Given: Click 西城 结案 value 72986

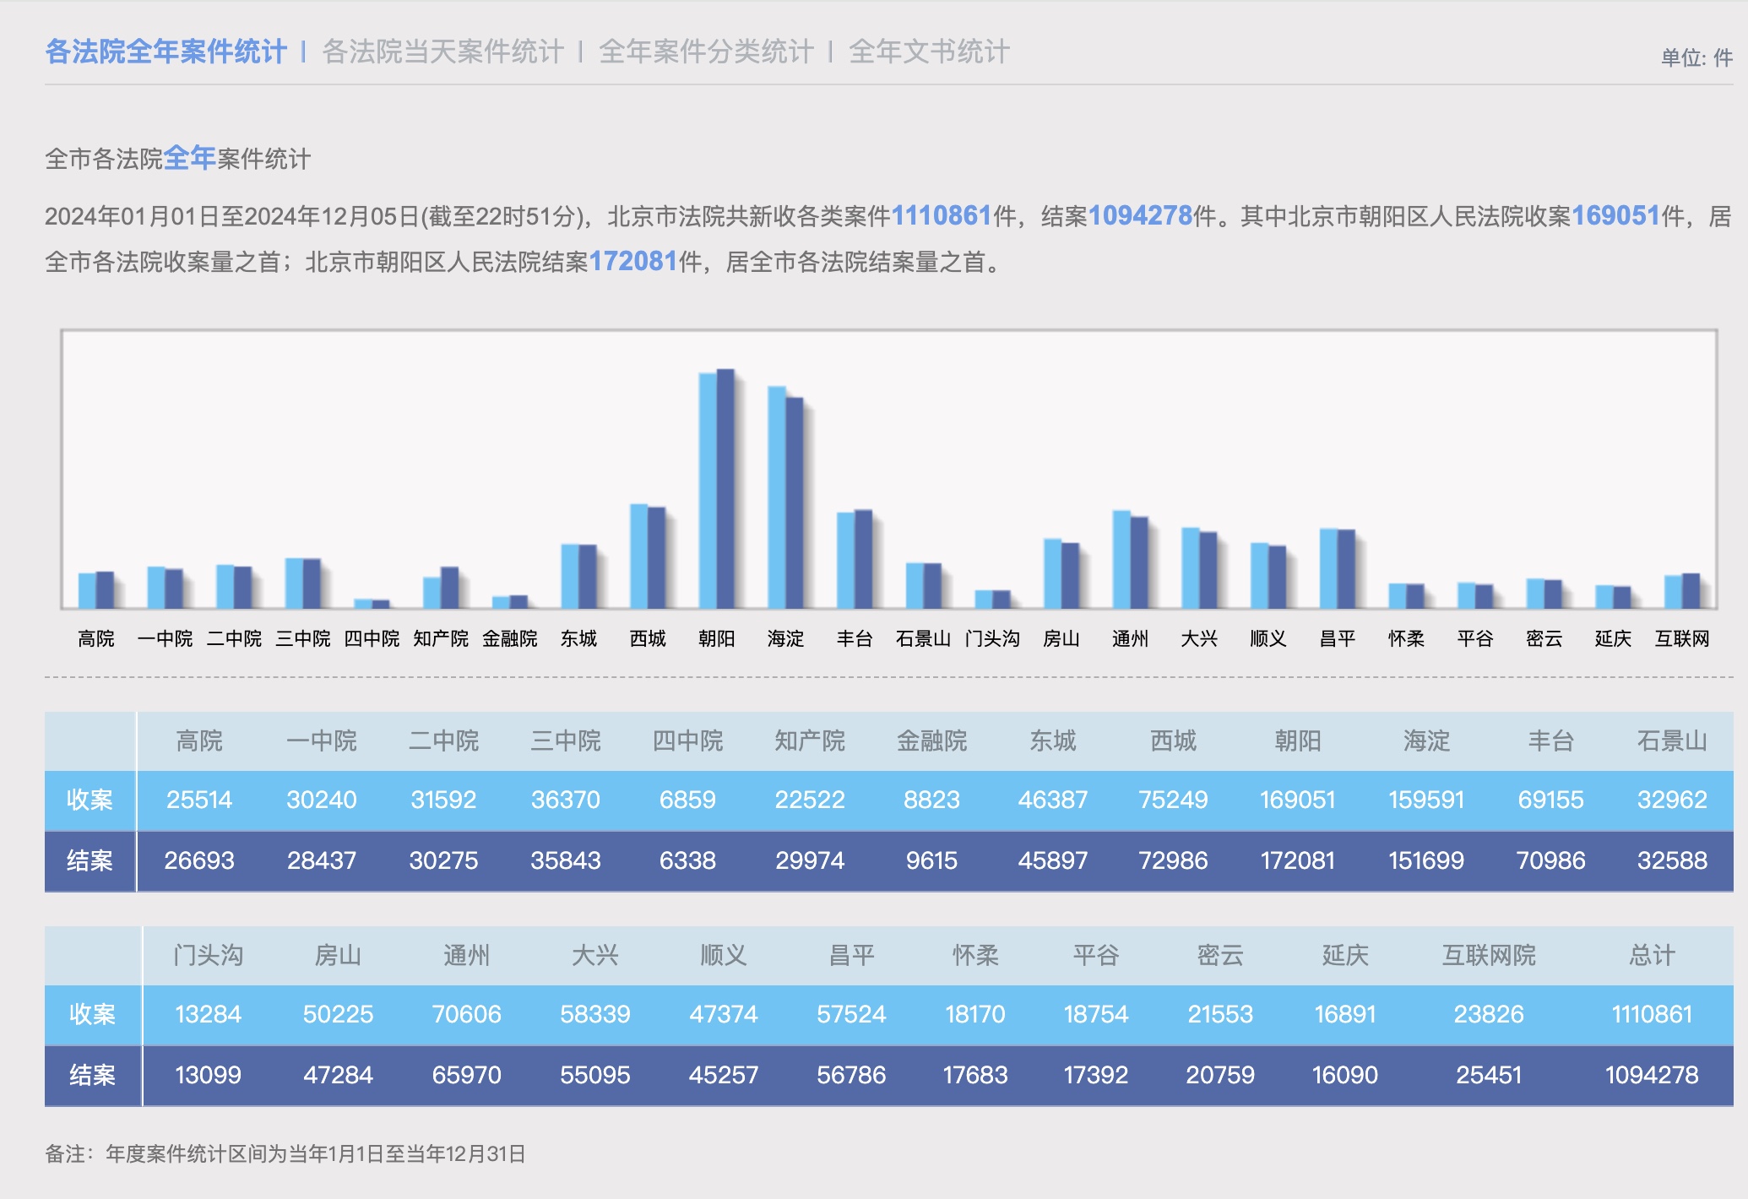Looking at the screenshot, I should pos(1173,860).
